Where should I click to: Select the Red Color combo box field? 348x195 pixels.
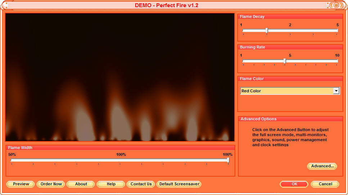tap(290, 91)
